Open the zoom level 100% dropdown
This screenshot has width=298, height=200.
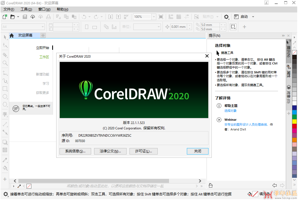[154, 17]
